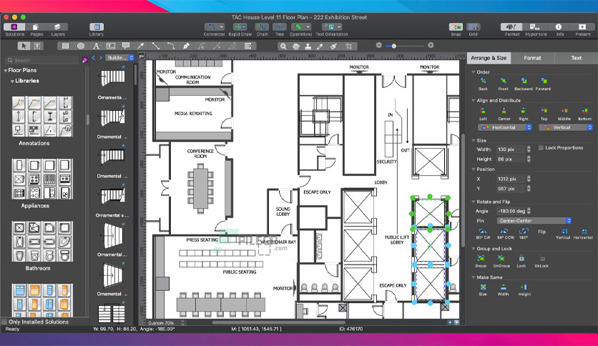Select the eyedropper tool
598x346 pixels.
click(x=320, y=46)
